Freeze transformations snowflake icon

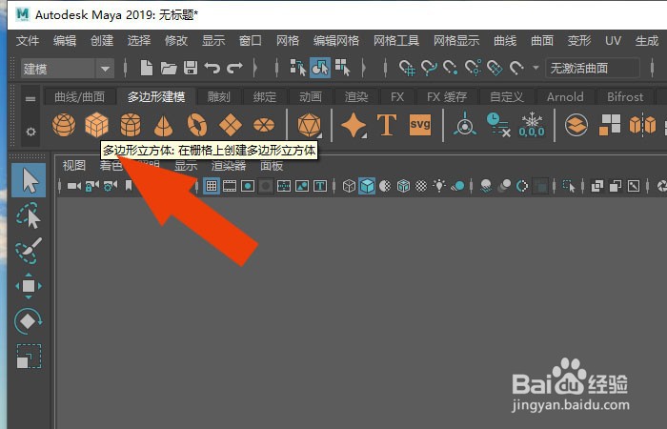pos(532,125)
